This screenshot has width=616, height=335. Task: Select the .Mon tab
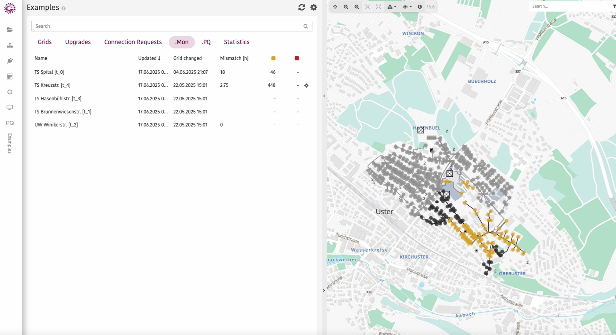[182, 42]
